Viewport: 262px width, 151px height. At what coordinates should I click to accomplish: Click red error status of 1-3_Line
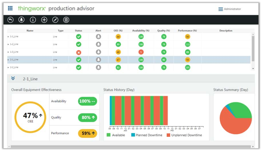79,52
